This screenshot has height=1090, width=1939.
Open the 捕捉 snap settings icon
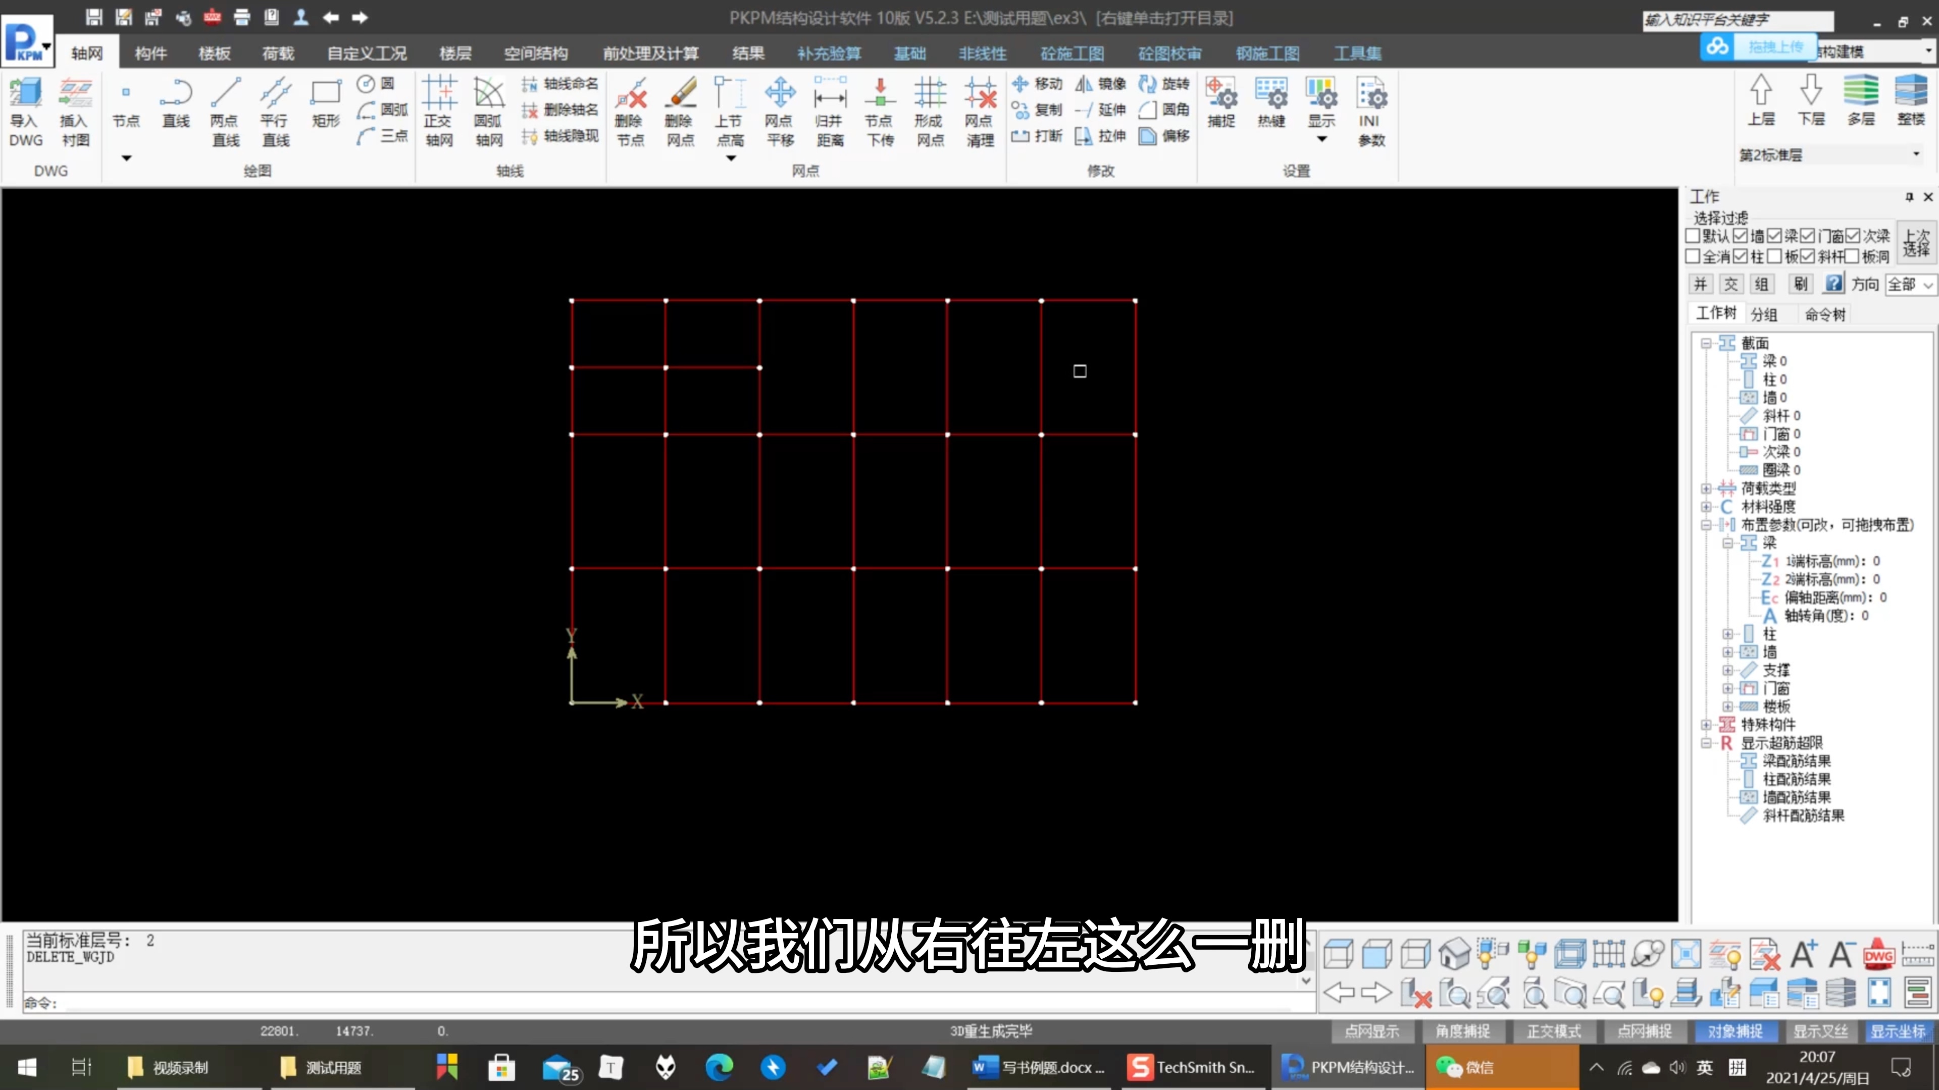tap(1221, 102)
